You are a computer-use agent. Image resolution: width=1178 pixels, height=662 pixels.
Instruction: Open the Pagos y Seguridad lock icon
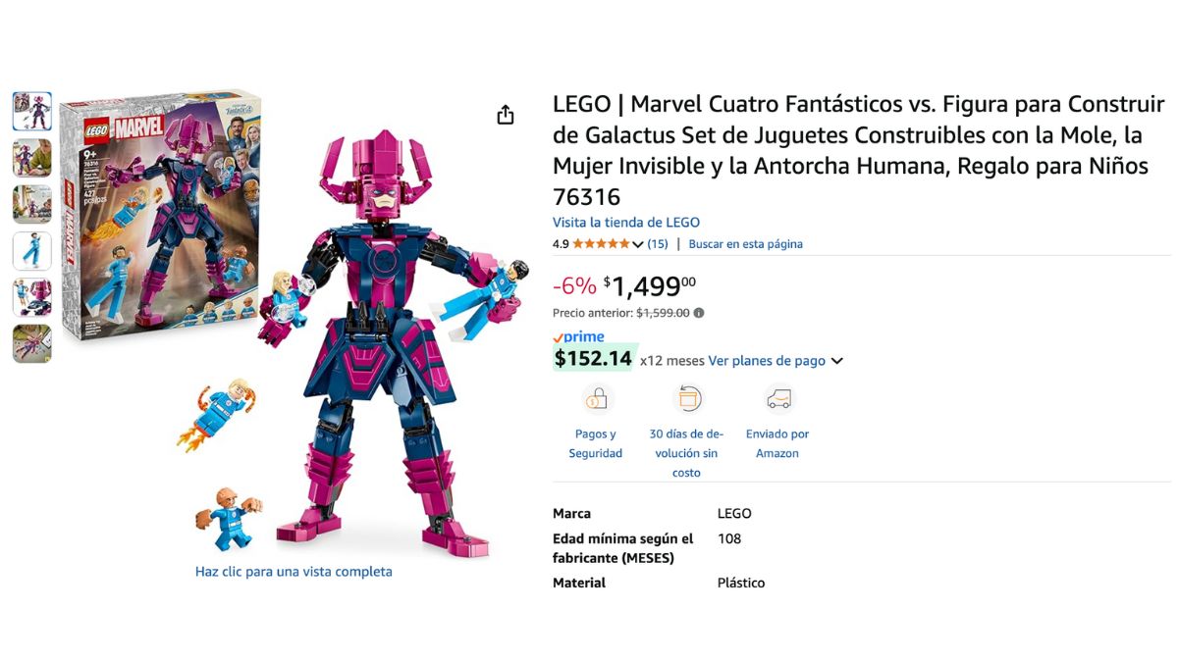point(597,399)
